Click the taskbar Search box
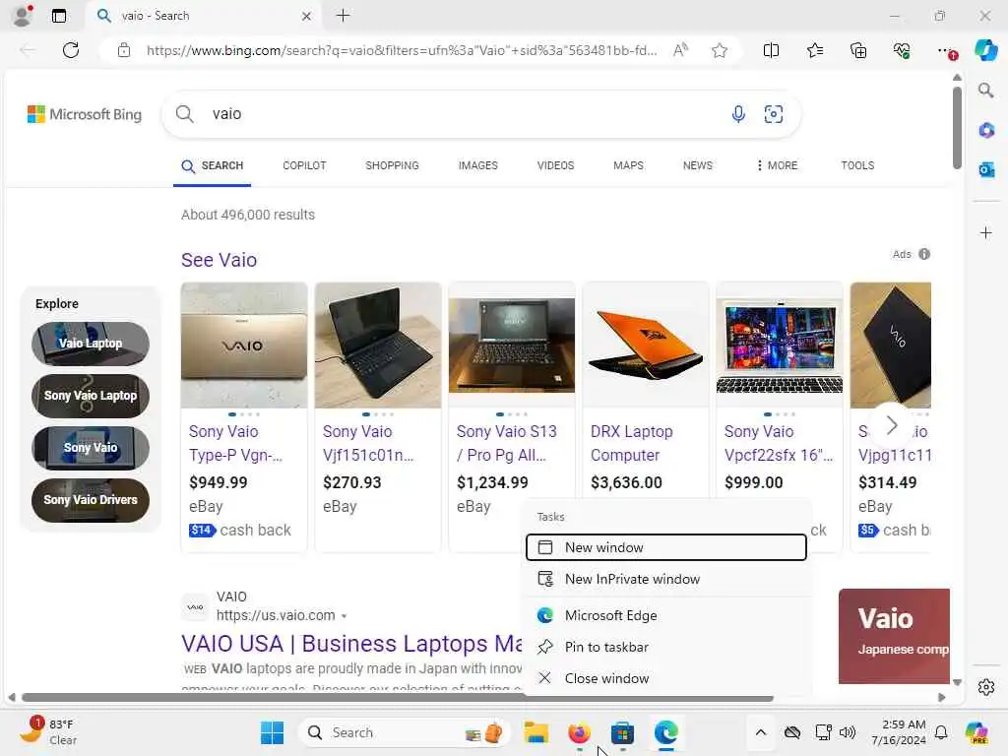Screen dimensions: 1008x756 click(404, 732)
